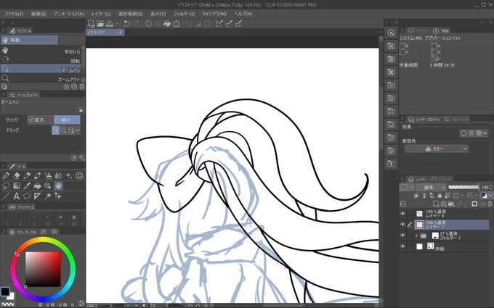Open the カラー expression color dropdown
This screenshot has height=308, width=494.
coord(437,149)
